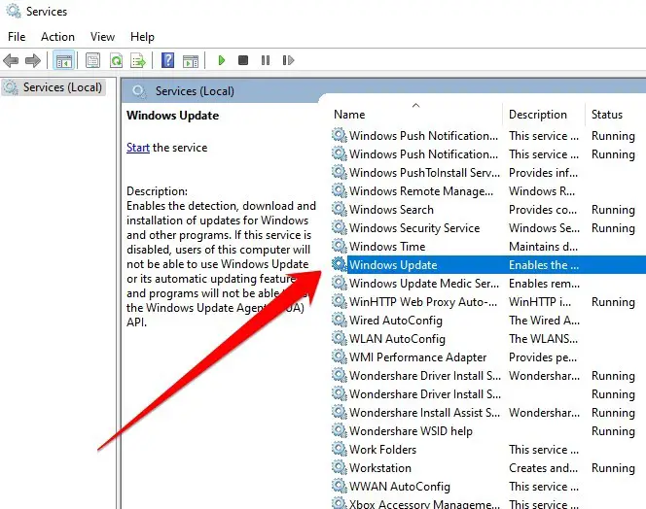The image size is (646, 509).
Task: Click the Refresh toolbar icon
Action: pyautogui.click(x=116, y=61)
